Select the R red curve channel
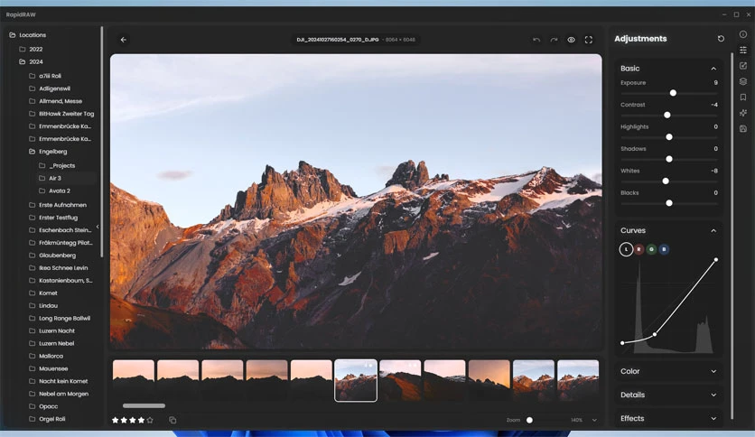This screenshot has width=755, height=437. tap(639, 249)
